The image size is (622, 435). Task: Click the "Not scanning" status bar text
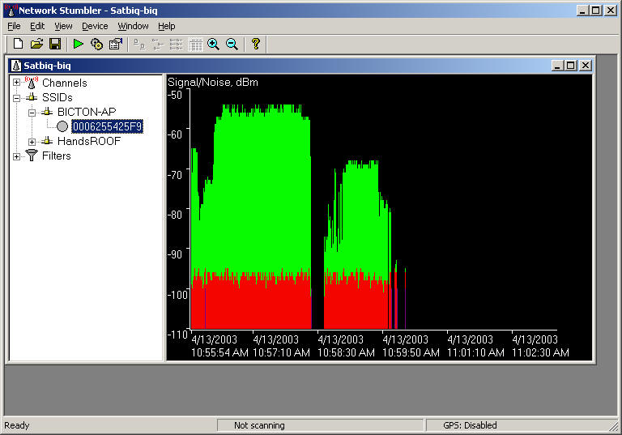click(259, 425)
